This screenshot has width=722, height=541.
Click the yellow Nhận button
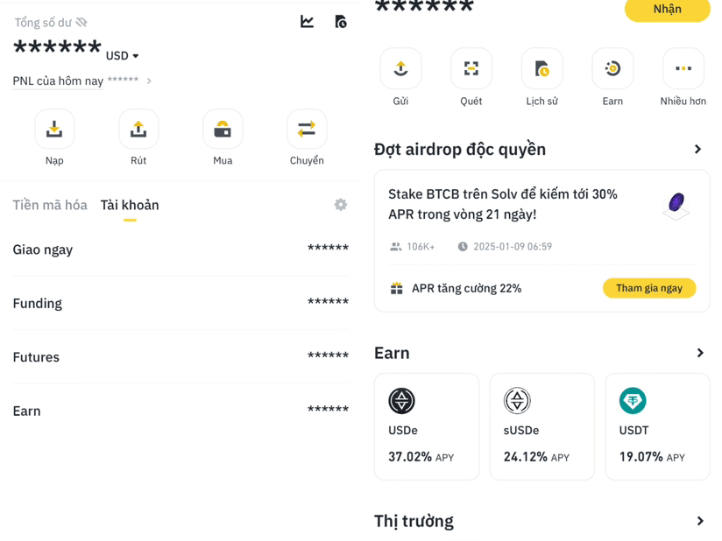667,10
